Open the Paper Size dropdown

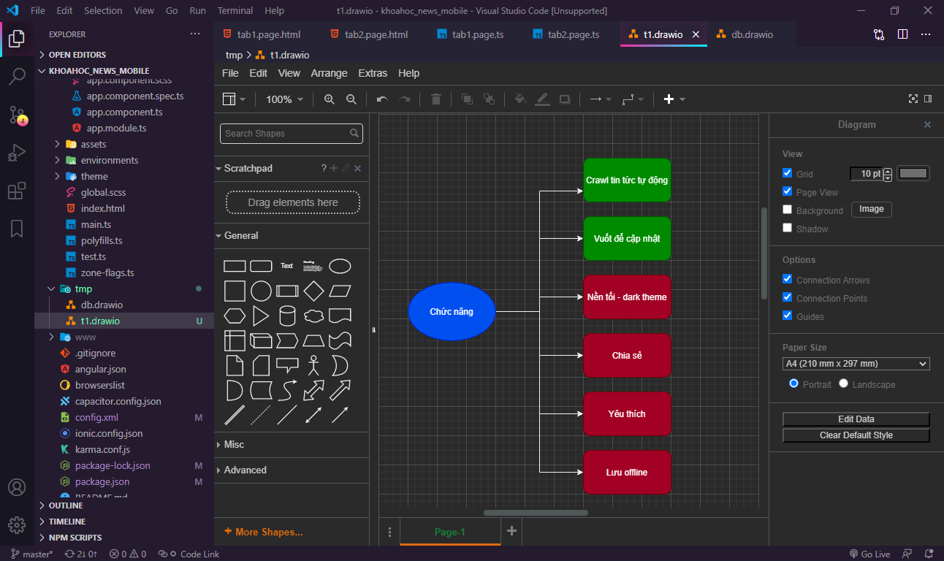[856, 364]
